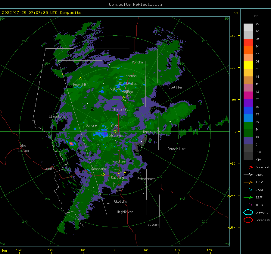This screenshot has height=254, width=271.
Task: Click the Okotoks label
Action: tap(120, 201)
